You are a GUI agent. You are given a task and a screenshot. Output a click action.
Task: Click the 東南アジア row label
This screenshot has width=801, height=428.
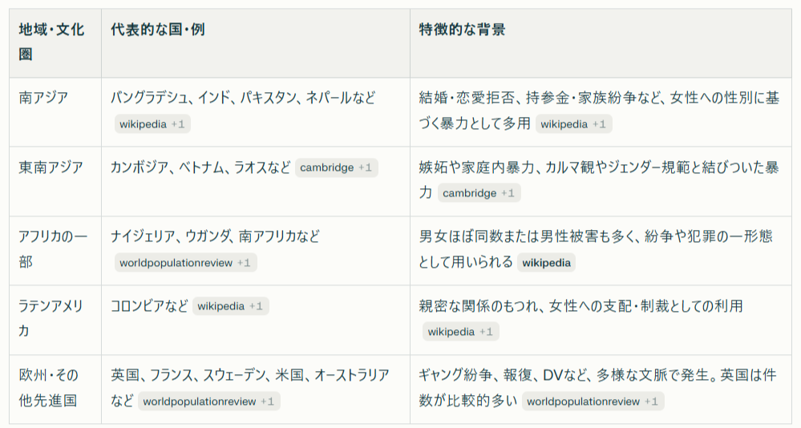pos(51,167)
